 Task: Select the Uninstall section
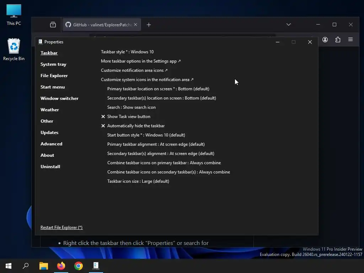pyautogui.click(x=50, y=167)
